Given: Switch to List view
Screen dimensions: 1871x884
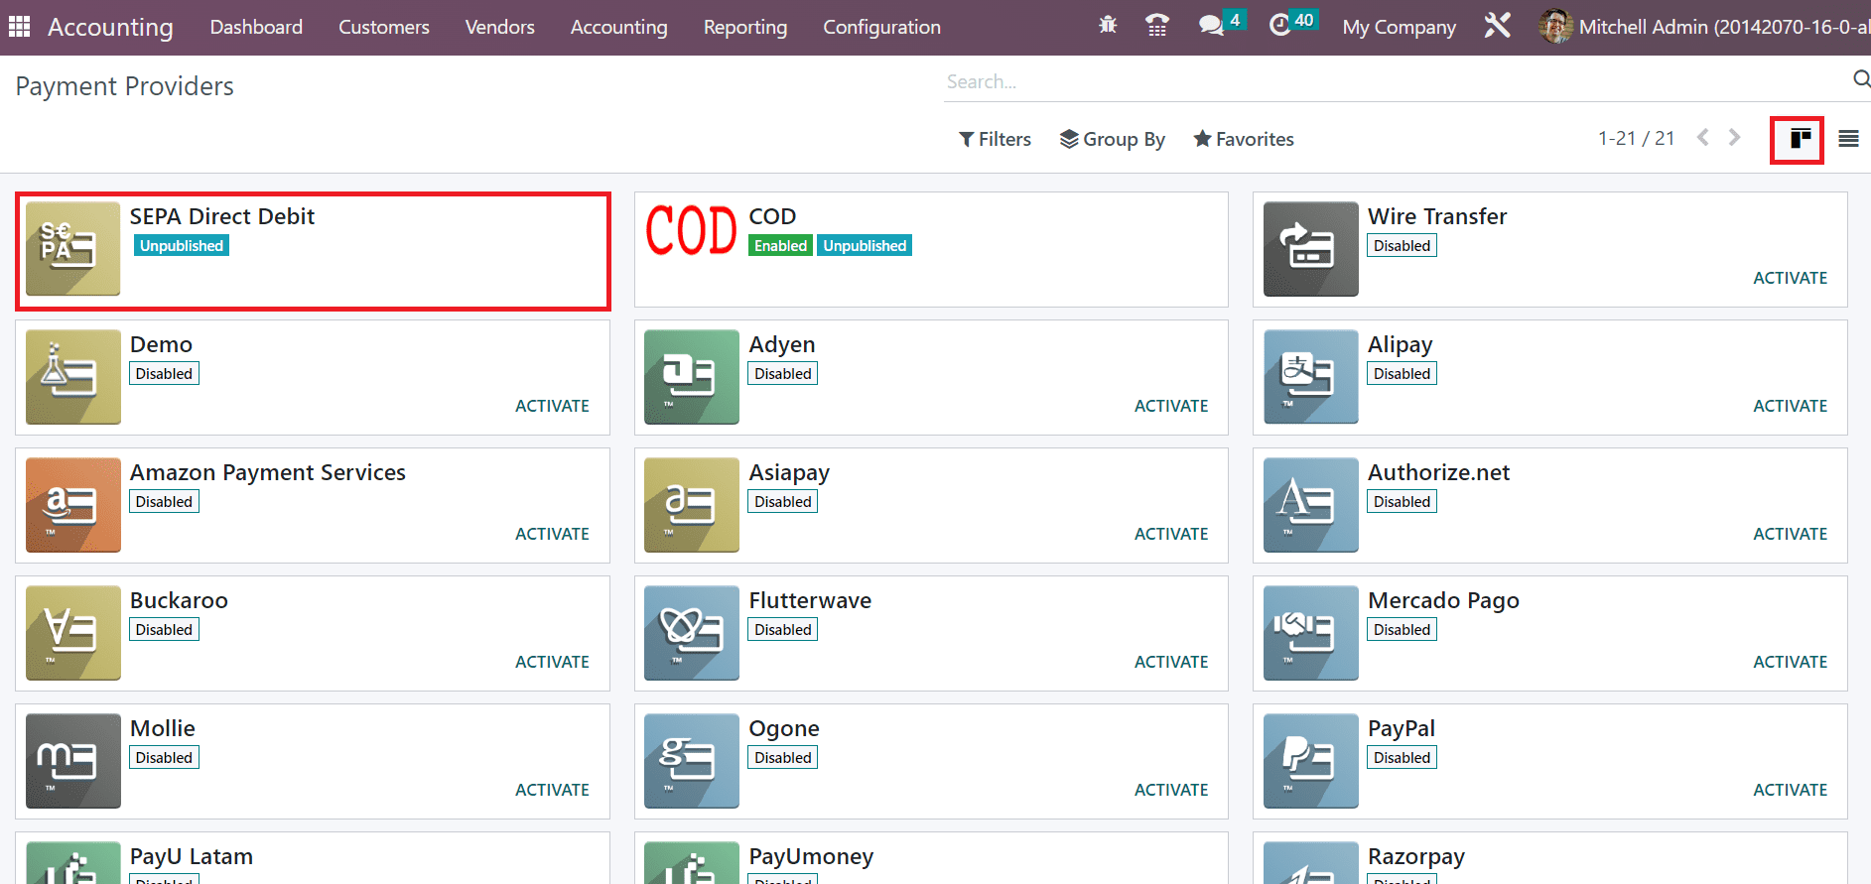Looking at the screenshot, I should 1848,139.
